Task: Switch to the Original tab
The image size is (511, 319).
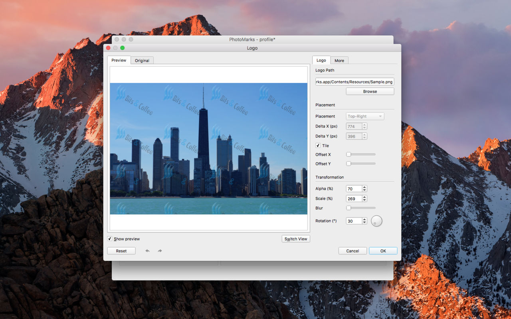Action: (x=142, y=61)
